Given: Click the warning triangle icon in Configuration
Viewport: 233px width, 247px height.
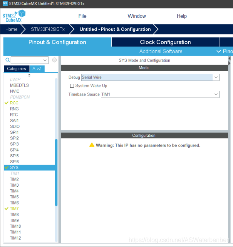Looking at the screenshot, I should coord(92,145).
